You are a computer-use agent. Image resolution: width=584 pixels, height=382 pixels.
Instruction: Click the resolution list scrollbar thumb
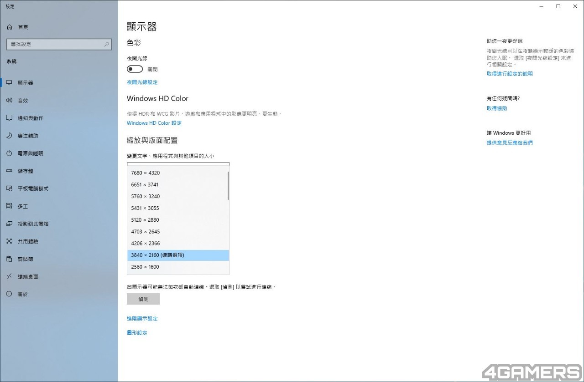(228, 186)
